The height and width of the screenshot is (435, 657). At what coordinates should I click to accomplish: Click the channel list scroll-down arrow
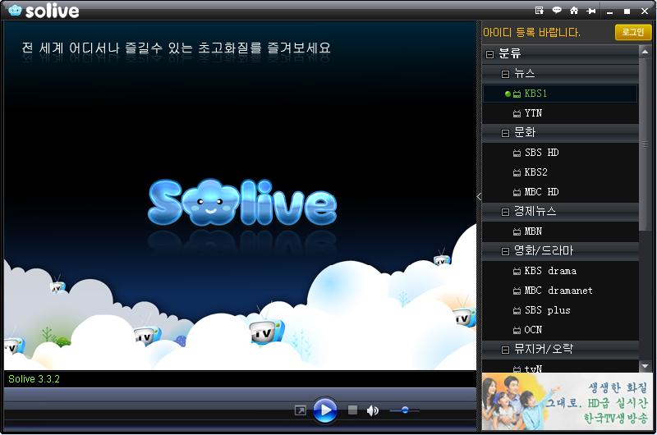point(645,366)
